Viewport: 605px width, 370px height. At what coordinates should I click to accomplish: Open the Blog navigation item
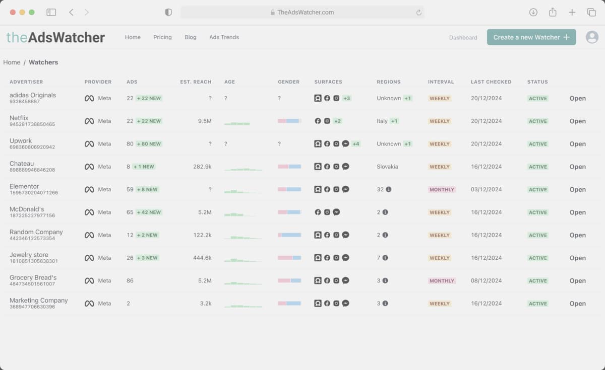191,37
